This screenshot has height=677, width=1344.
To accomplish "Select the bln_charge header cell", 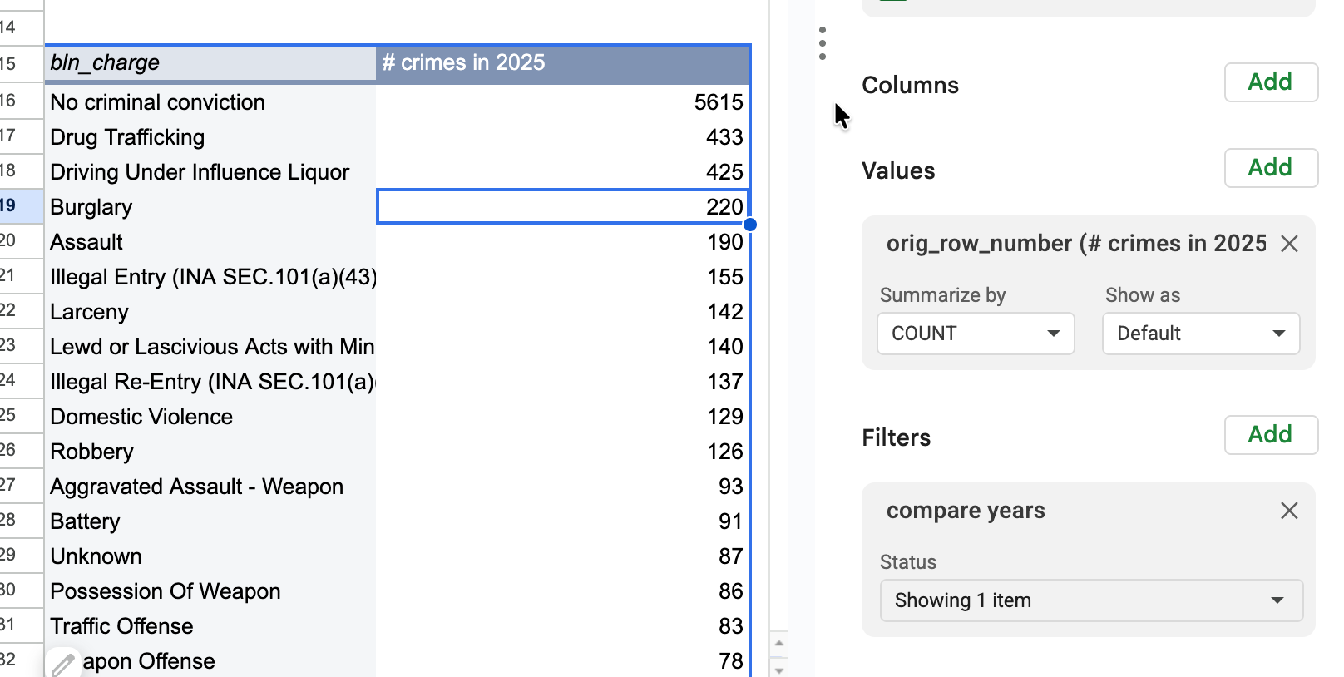I will (210, 63).
